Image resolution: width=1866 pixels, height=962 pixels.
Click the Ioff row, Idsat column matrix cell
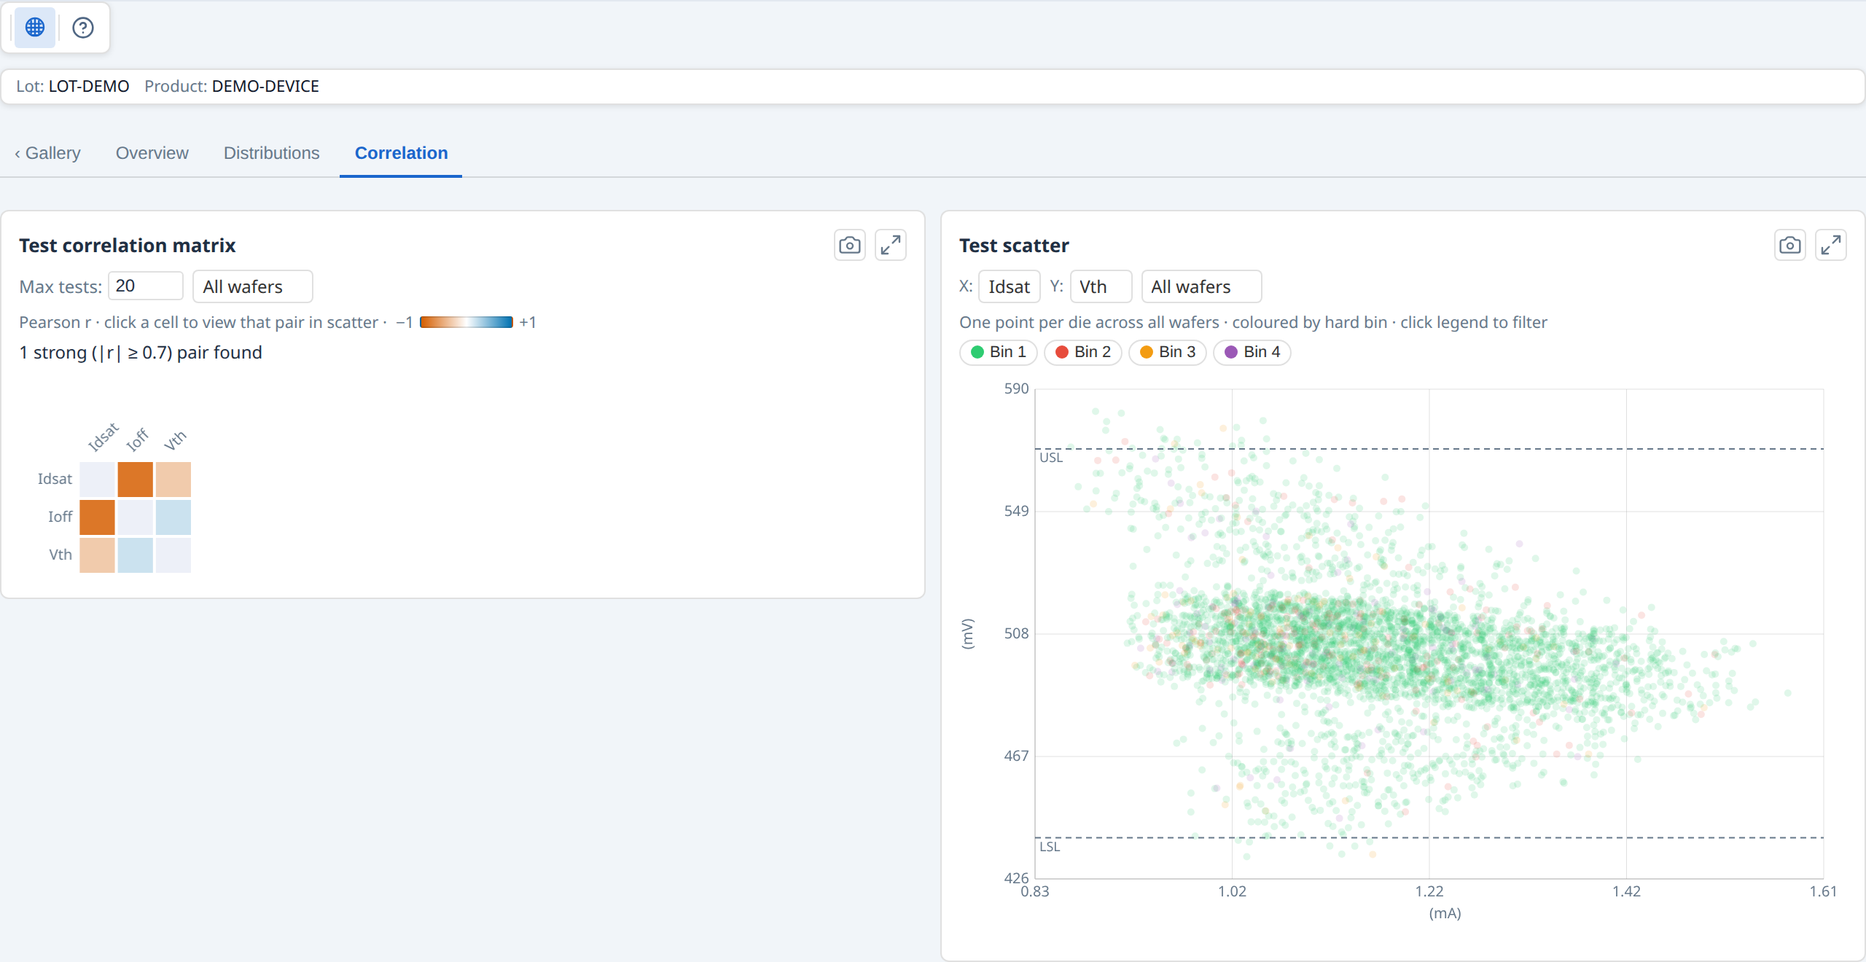point(97,517)
